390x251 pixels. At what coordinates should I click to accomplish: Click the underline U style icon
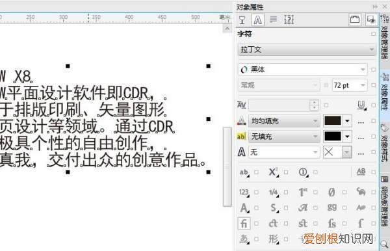point(361,105)
